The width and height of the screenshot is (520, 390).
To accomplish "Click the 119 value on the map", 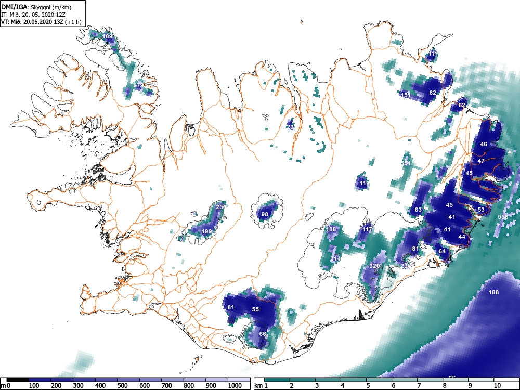I will 364,183.
